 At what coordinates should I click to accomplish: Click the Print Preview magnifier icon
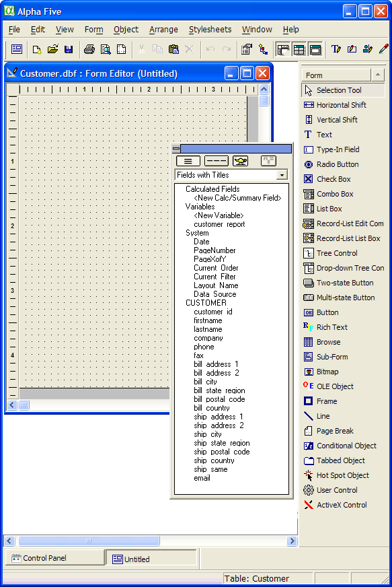pyautogui.click(x=106, y=49)
